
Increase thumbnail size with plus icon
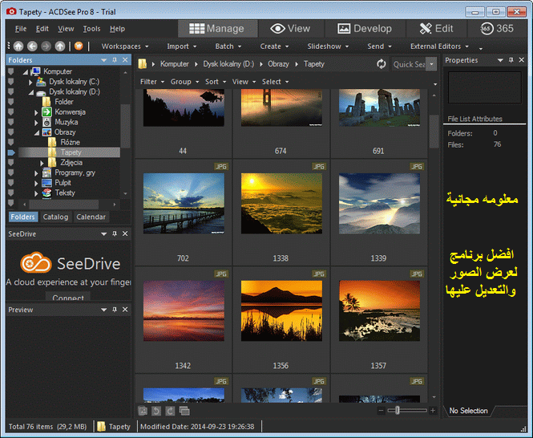pyautogui.click(x=433, y=411)
